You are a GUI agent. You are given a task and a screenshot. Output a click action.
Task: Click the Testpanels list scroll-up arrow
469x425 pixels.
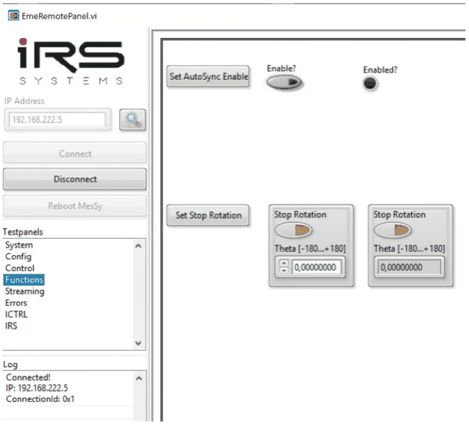pos(139,246)
